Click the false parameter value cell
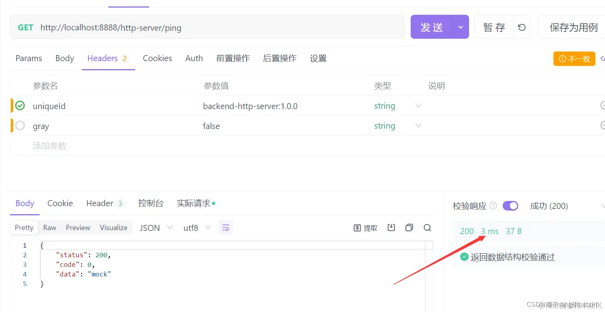 pyautogui.click(x=212, y=126)
